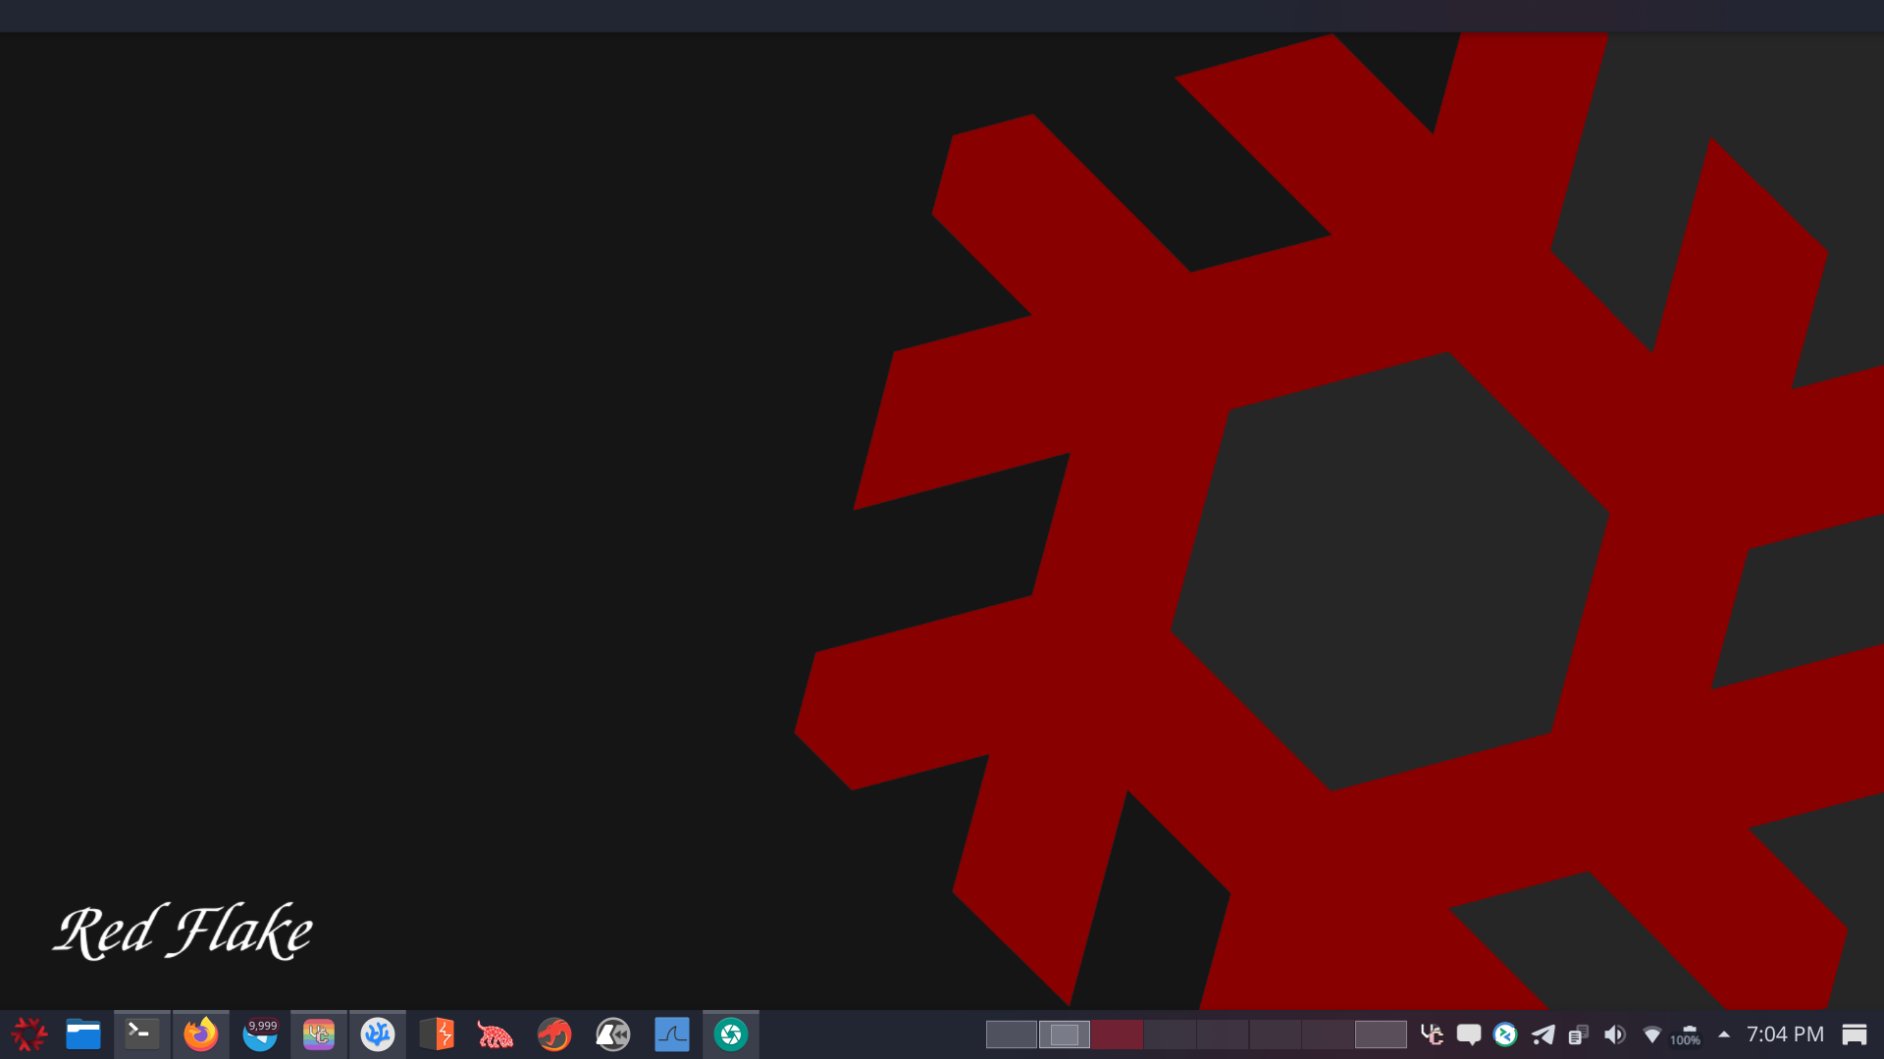Open the blue file manager folder
Screen dimensions: 1884x1059
[83, 1034]
